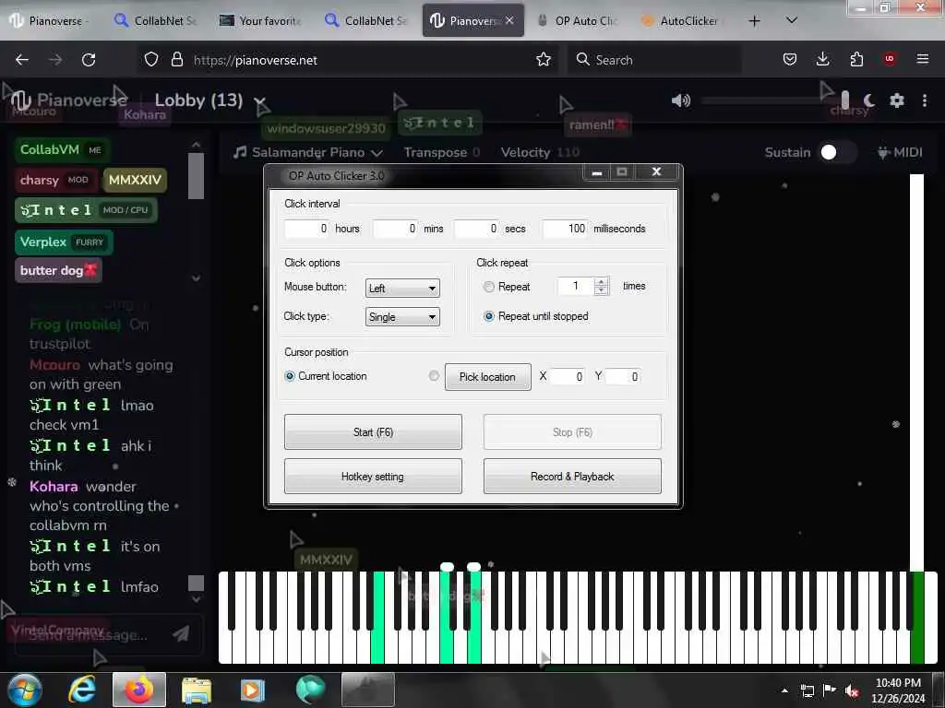Image resolution: width=945 pixels, height=708 pixels.
Task: Reload the Pianoverse page
Action: tap(89, 60)
